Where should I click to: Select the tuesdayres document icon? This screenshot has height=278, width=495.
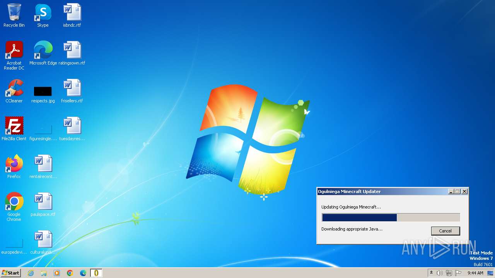tap(72, 129)
